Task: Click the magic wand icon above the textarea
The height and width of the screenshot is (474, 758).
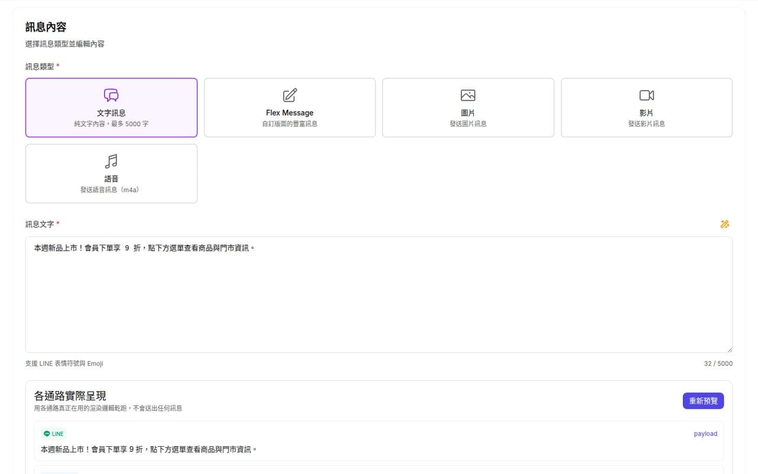Action: 725,224
